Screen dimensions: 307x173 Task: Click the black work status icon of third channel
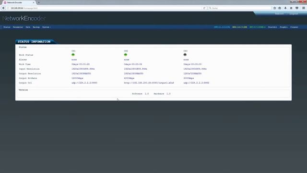point(185,55)
